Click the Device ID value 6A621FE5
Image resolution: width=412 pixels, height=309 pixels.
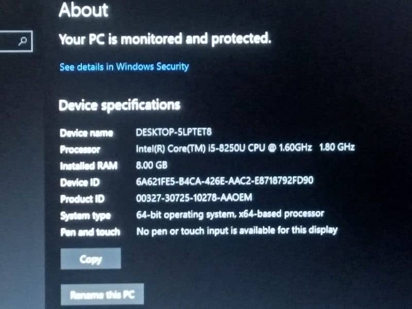pos(225,181)
